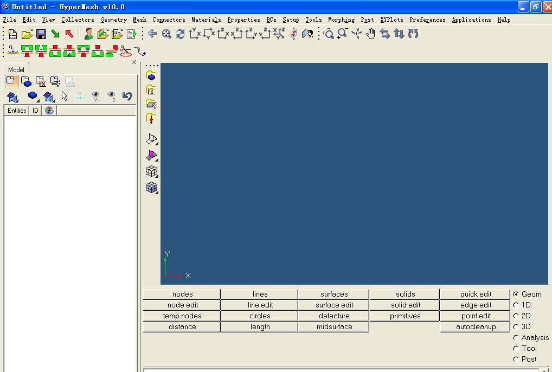This screenshot has width=552, height=372.
Task: Click the green import arrow icon
Action: coord(55,34)
